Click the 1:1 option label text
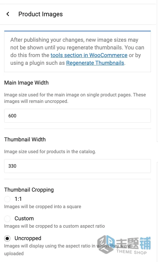This screenshot has height=262, width=158. coord(18,199)
